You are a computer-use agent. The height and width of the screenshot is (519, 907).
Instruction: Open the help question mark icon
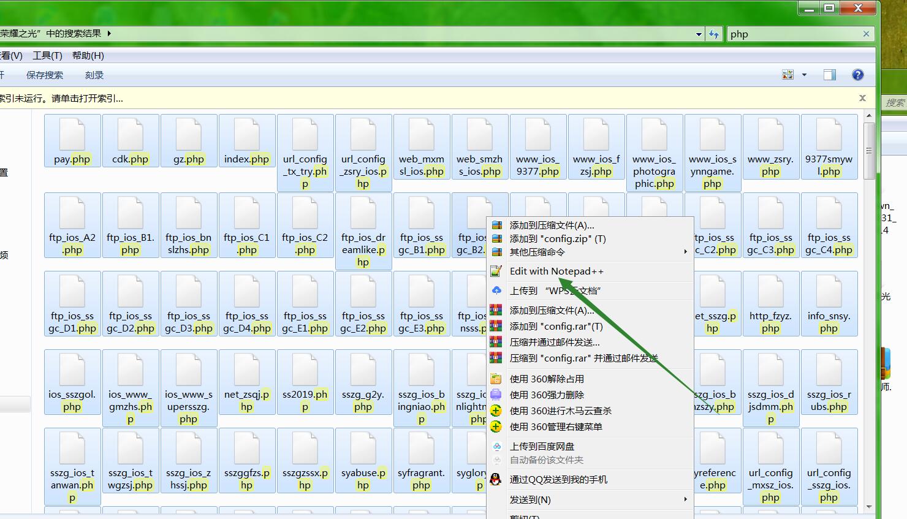(858, 75)
